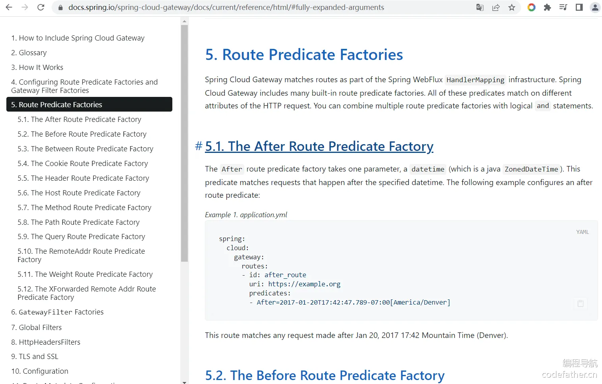Open 5.4 Cookie Route Predicate Factory
602x384 pixels.
[x=83, y=164]
